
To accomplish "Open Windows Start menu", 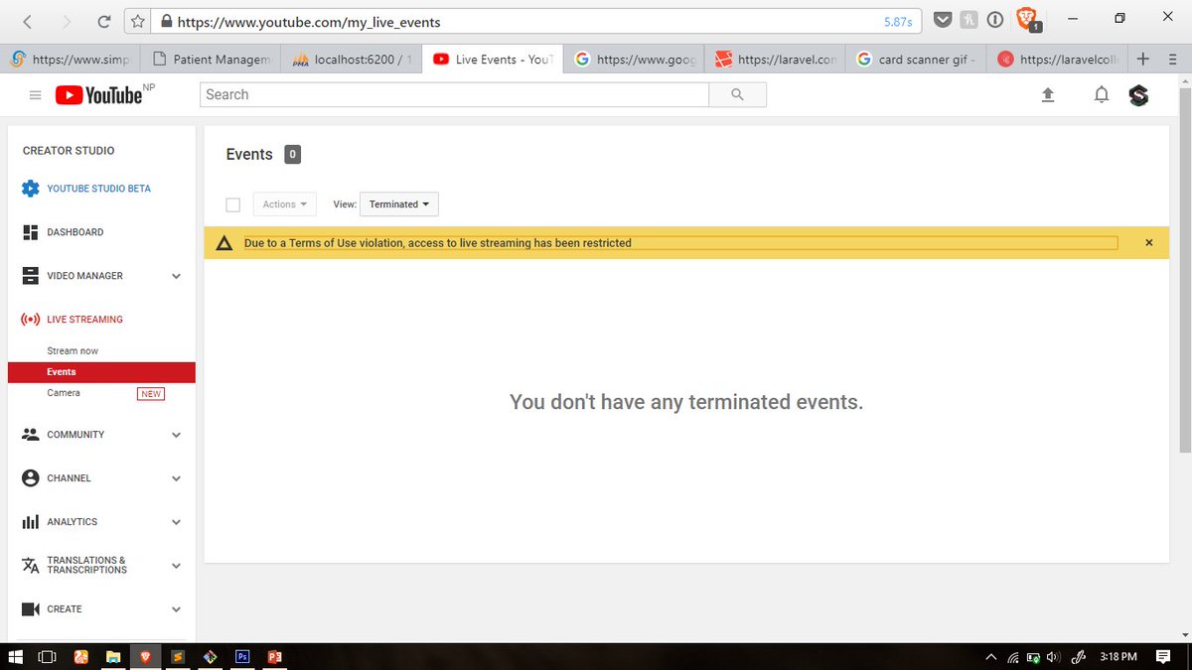I will (x=15, y=657).
